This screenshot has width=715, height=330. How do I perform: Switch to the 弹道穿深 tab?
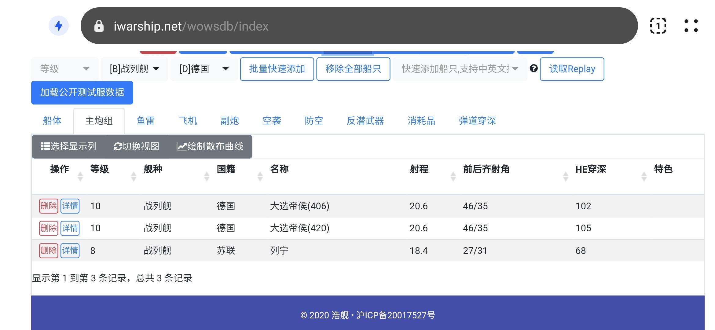tap(477, 121)
